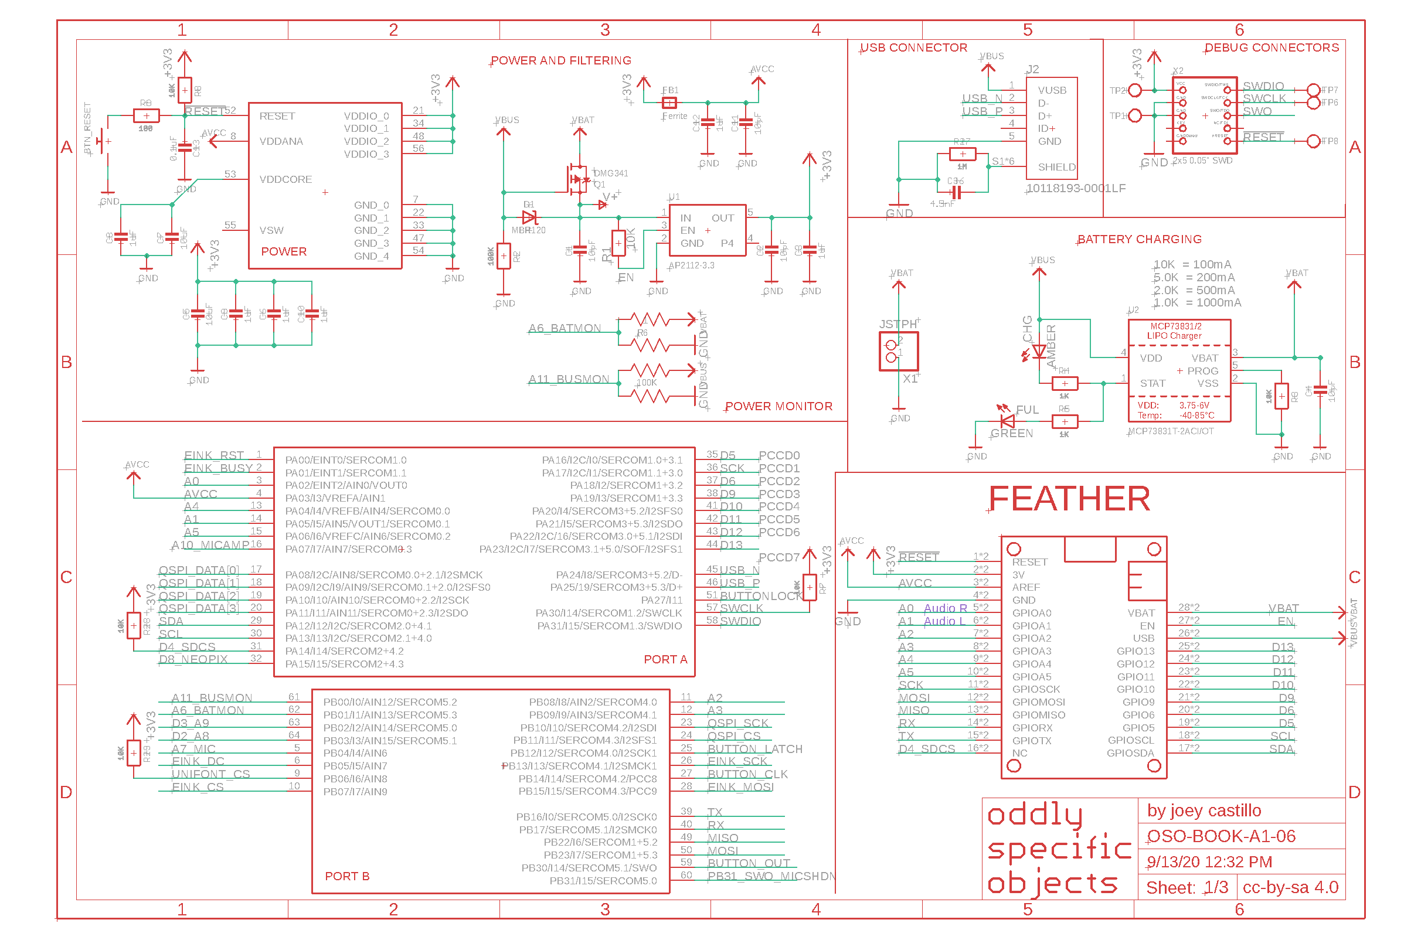Select the C36 4.5nF capacitor

pos(956,192)
